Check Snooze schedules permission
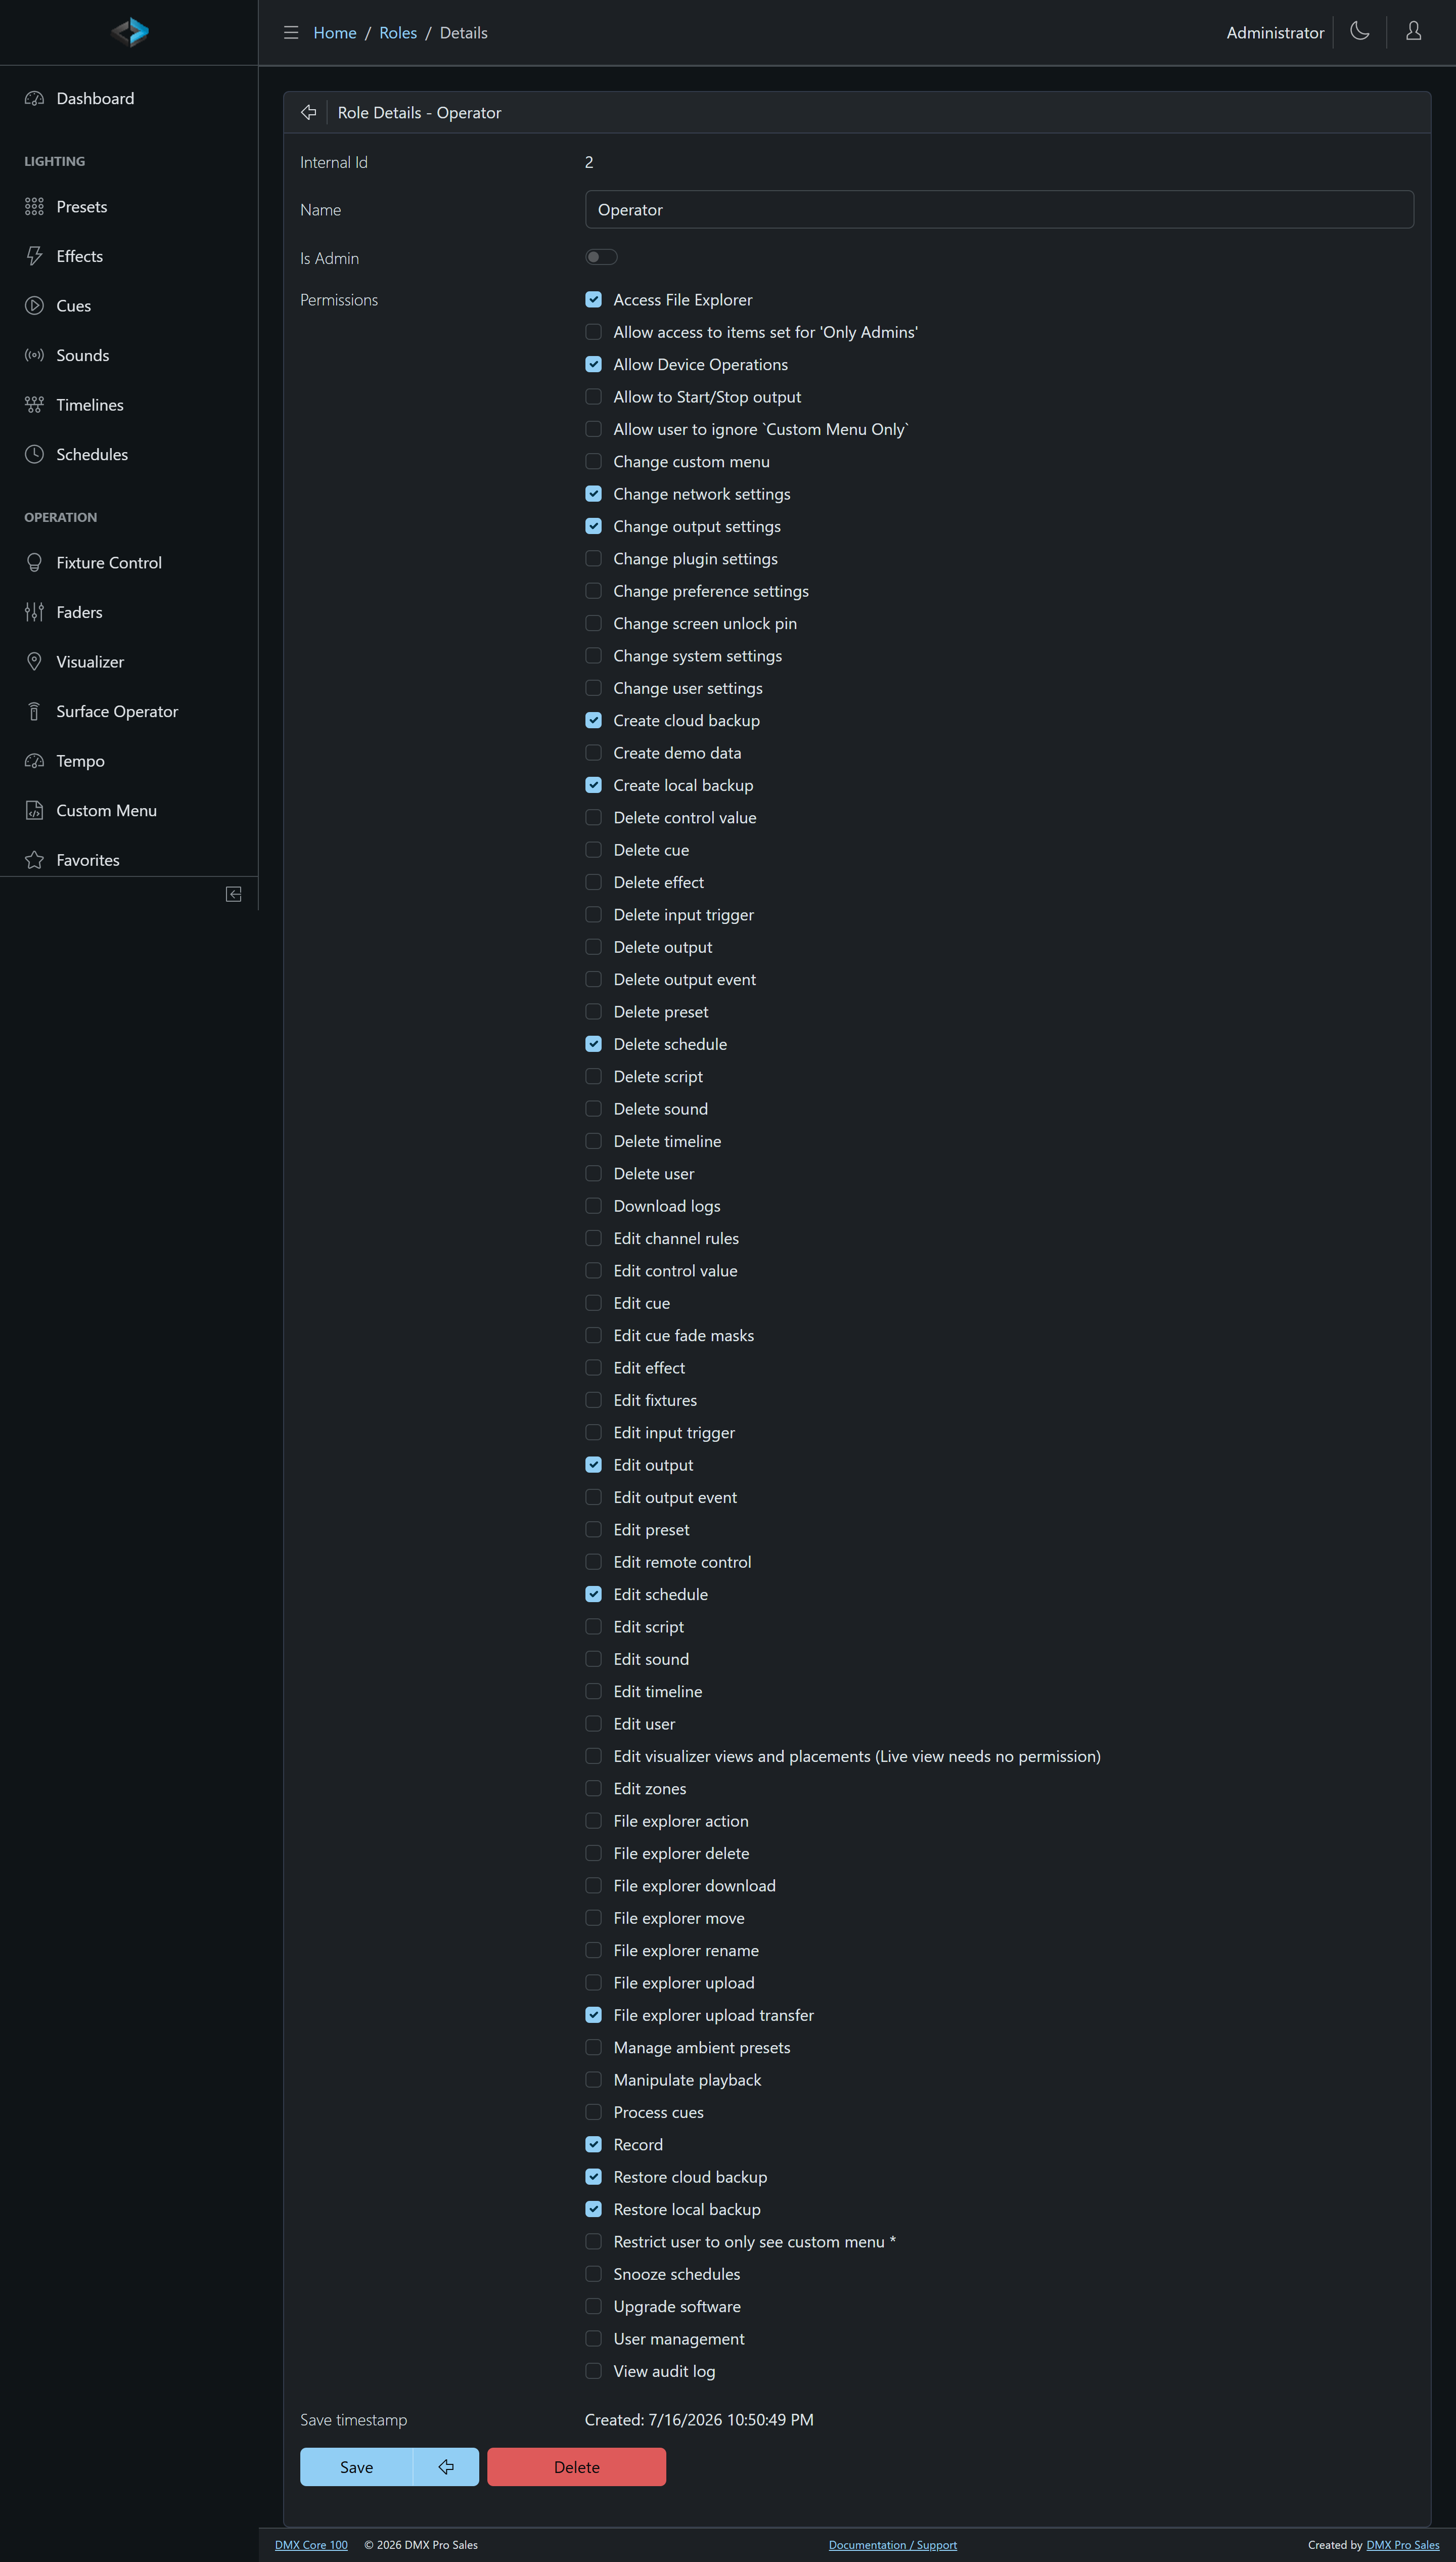 (593, 2274)
